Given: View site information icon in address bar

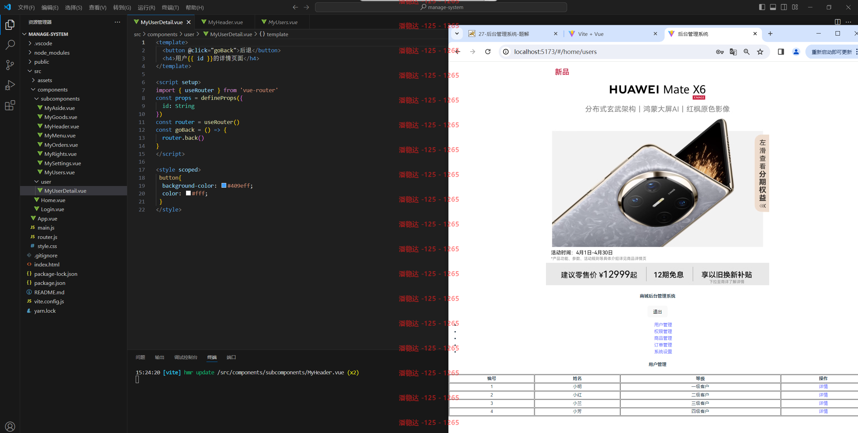Looking at the screenshot, I should (x=506, y=52).
